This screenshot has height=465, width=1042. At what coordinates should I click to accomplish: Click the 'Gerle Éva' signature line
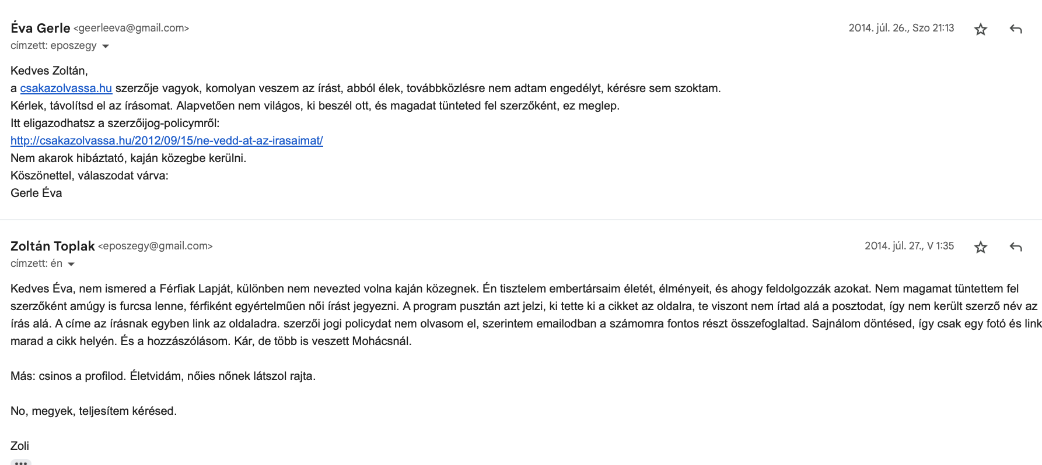click(36, 193)
